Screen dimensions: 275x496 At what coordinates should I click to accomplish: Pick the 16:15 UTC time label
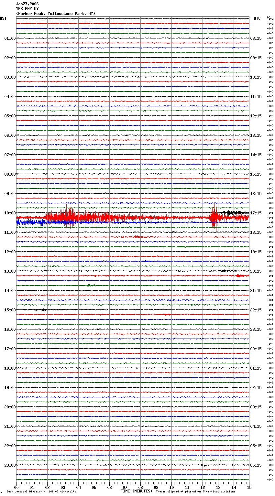pyautogui.click(x=256, y=194)
